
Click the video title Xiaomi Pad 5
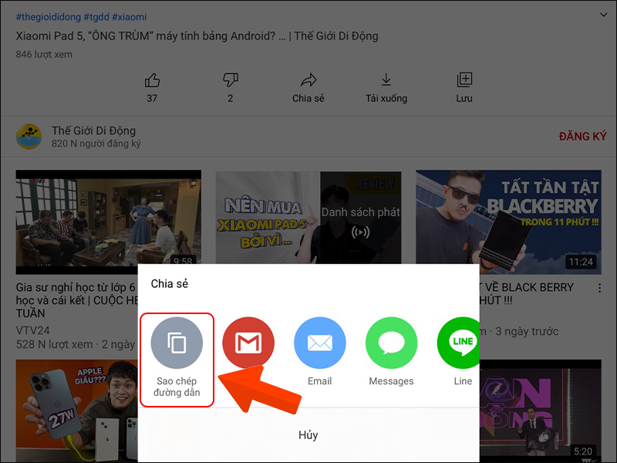pos(197,36)
